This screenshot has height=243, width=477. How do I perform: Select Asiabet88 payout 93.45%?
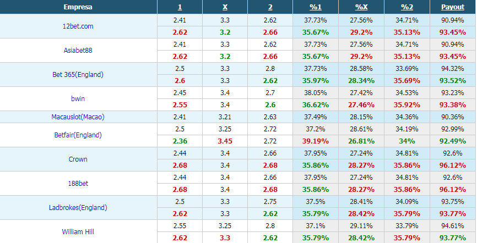tap(453, 57)
